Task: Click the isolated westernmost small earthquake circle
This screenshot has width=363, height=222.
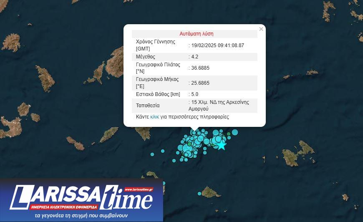Action: [152, 154]
